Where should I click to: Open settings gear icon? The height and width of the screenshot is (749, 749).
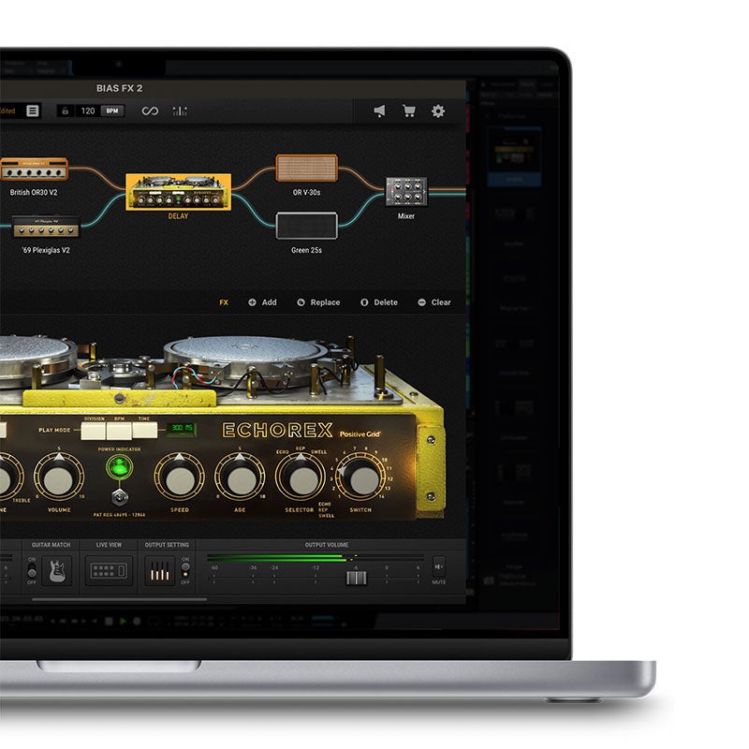click(438, 110)
